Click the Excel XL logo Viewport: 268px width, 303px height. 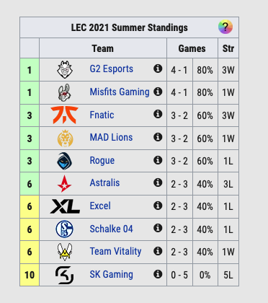pos(65,206)
